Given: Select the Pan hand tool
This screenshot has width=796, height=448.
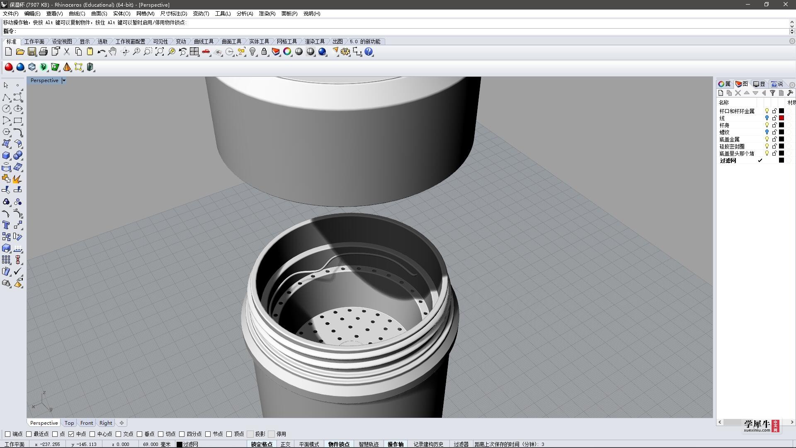Looking at the screenshot, I should (x=113, y=52).
